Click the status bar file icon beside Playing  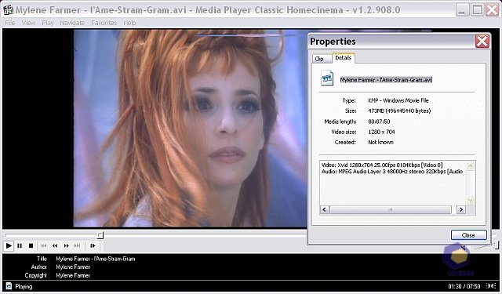(9, 286)
